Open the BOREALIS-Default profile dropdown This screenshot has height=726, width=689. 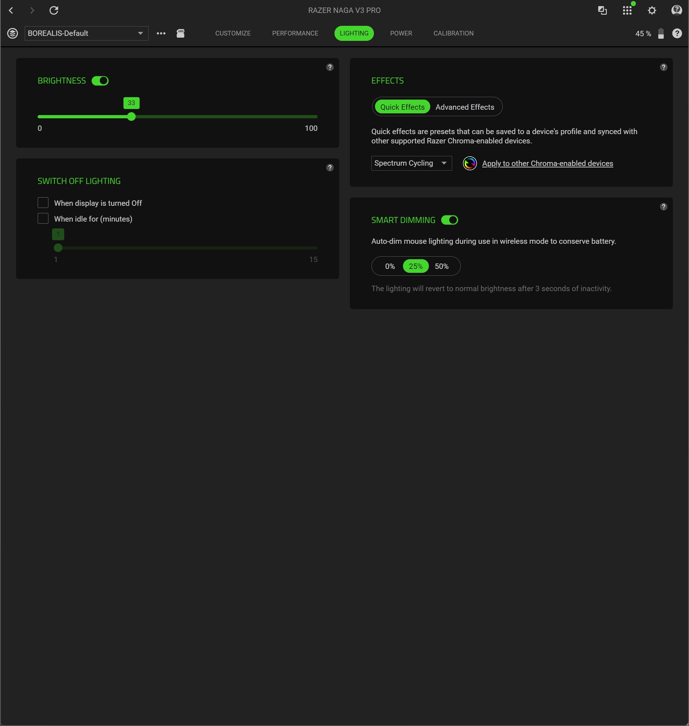click(86, 33)
